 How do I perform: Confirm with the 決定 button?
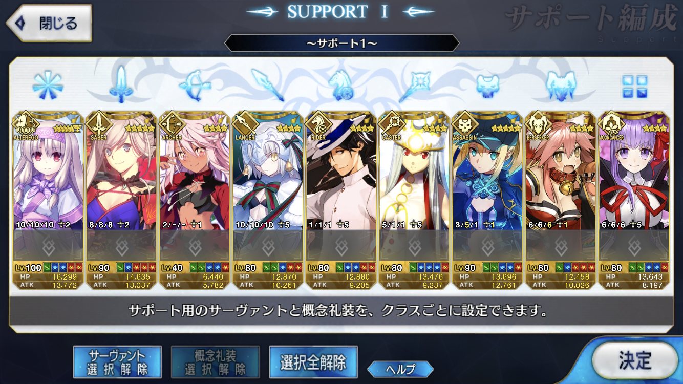coord(635,360)
